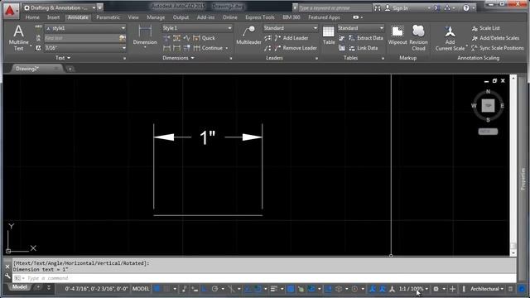The width and height of the screenshot is (530, 298).
Task: Click the command line input field
Action: [x=264, y=278]
